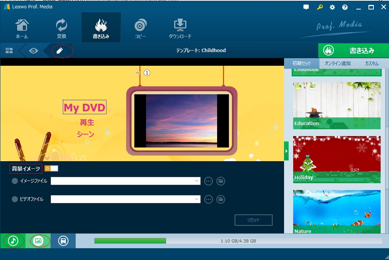Choose the Holiday template thumbnail
The image size is (389, 260).
[x=337, y=160]
